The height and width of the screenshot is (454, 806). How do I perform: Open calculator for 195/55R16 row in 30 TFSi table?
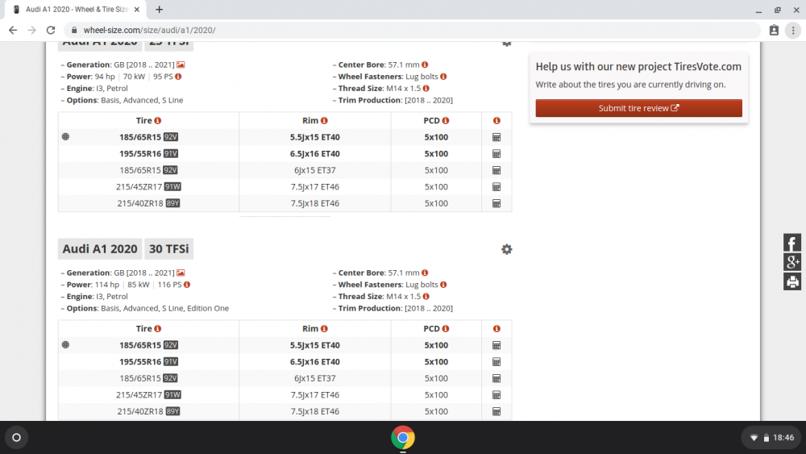click(496, 361)
